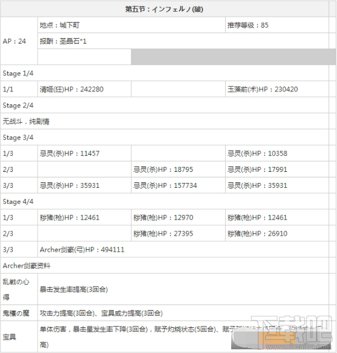This screenshot has width=337, height=353.
Task: Click the AP：24 cell
Action: [x=19, y=41]
